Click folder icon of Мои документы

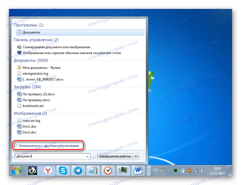pyautogui.click(x=19, y=67)
